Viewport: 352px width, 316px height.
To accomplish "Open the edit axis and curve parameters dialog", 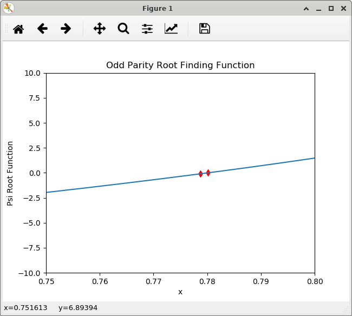I will tap(171, 29).
